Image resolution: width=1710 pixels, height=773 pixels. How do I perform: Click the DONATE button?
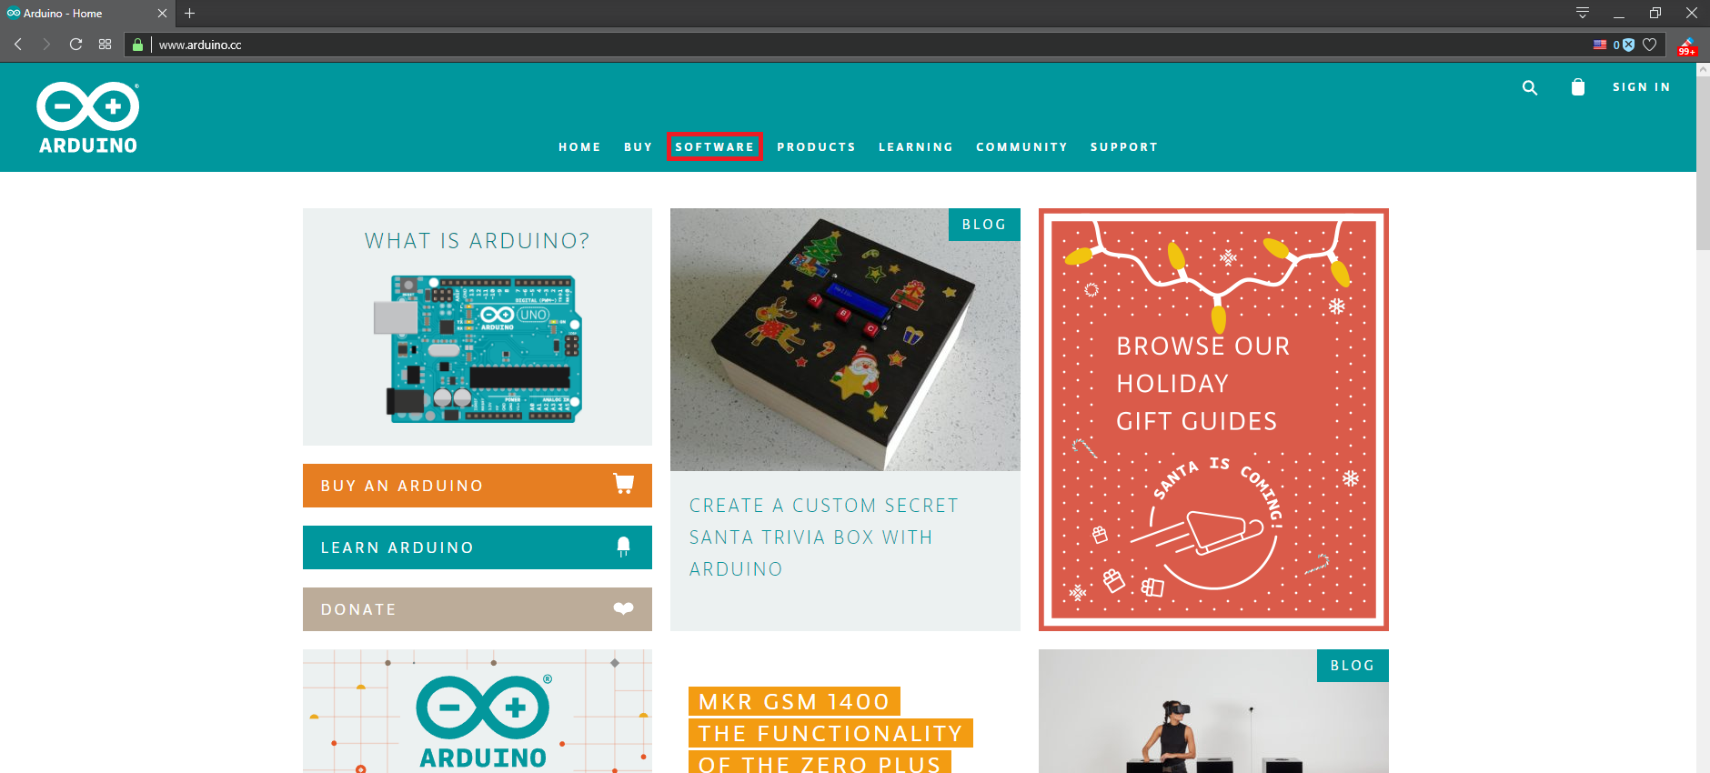point(478,609)
